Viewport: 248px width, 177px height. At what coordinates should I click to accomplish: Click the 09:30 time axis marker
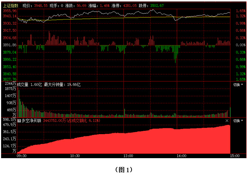pos(22,156)
